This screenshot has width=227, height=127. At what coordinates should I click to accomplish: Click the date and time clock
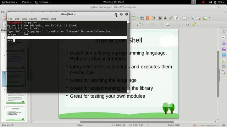(113, 2)
